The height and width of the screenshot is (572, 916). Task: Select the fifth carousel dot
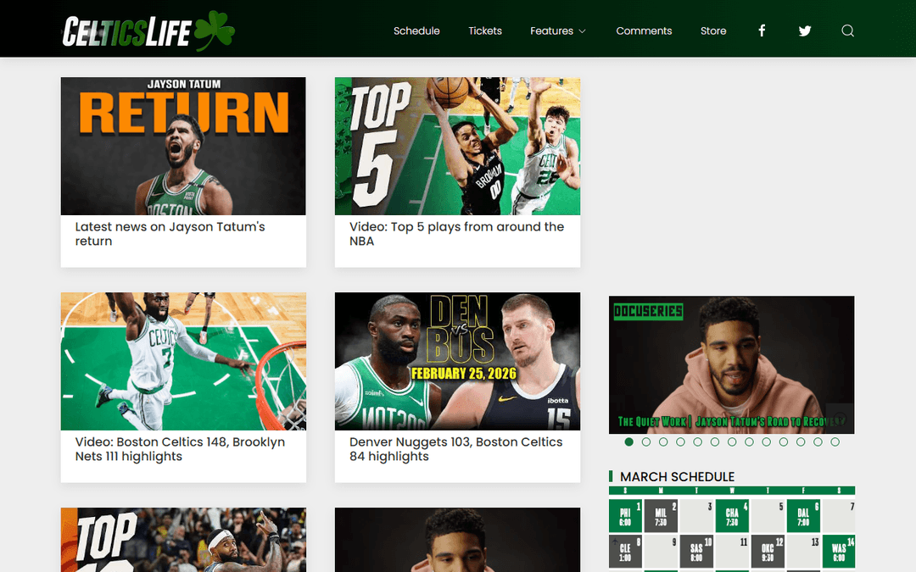tap(697, 441)
